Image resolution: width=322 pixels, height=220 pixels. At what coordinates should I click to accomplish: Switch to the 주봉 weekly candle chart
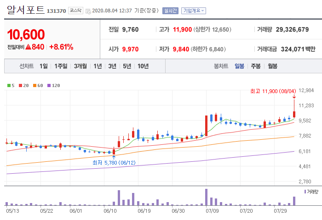[x=256, y=66]
